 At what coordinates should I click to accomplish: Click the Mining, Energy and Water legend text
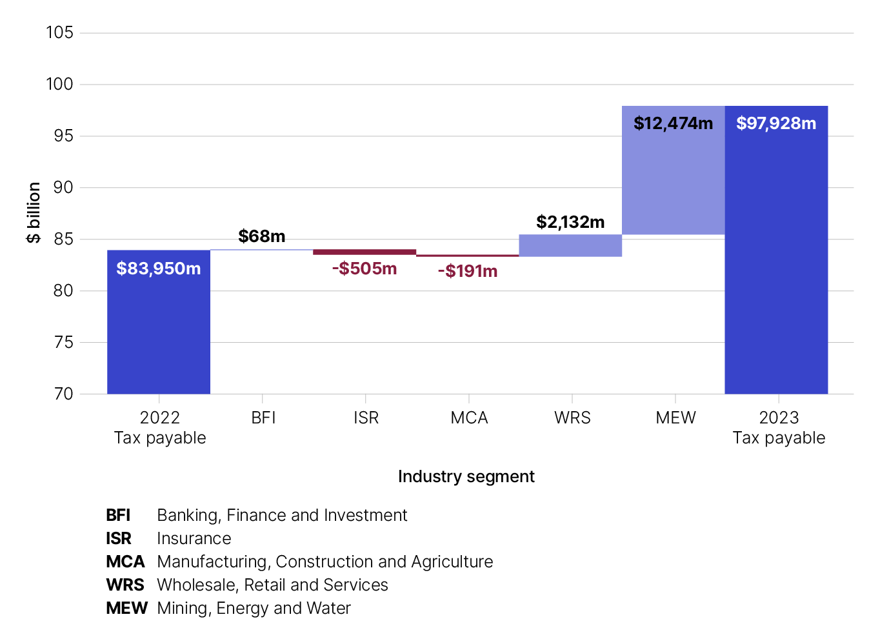point(254,608)
